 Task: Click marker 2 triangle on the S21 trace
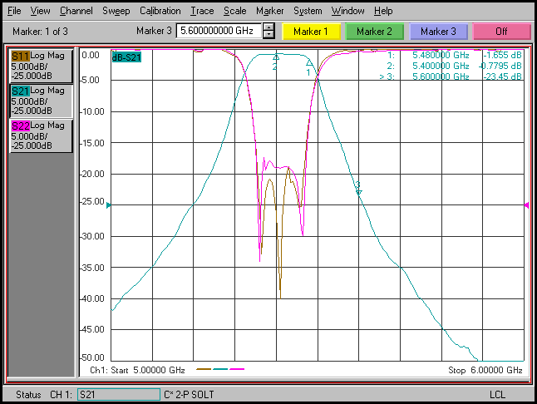(276, 57)
